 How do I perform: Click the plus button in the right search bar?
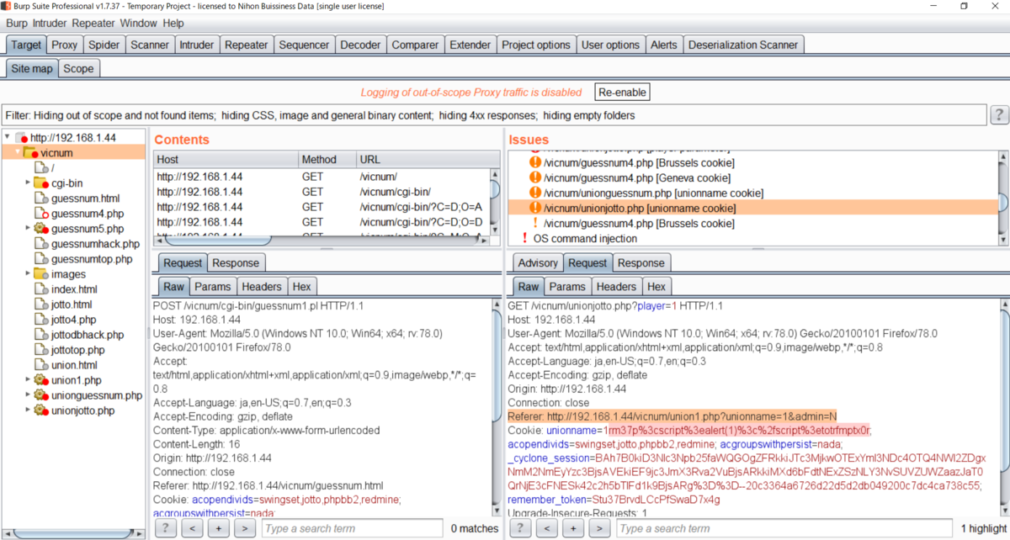click(x=574, y=528)
